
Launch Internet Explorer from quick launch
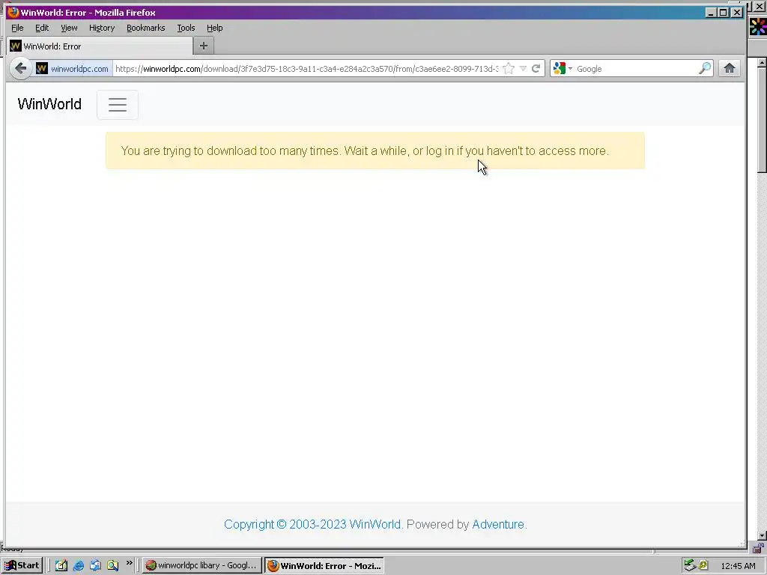[x=78, y=566]
